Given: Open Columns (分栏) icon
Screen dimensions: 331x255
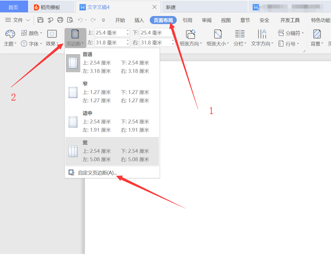Looking at the screenshot, I should pyautogui.click(x=240, y=34).
